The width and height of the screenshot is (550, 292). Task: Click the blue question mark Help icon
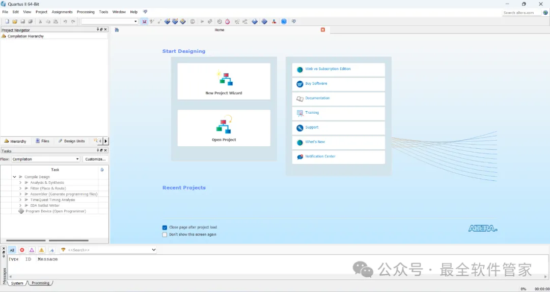pyautogui.click(x=284, y=21)
